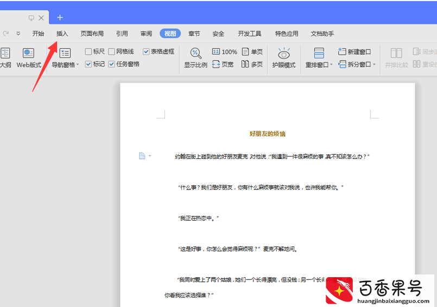437x307 pixels.
Task: Add a new document tab with plus
Action: click(60, 17)
